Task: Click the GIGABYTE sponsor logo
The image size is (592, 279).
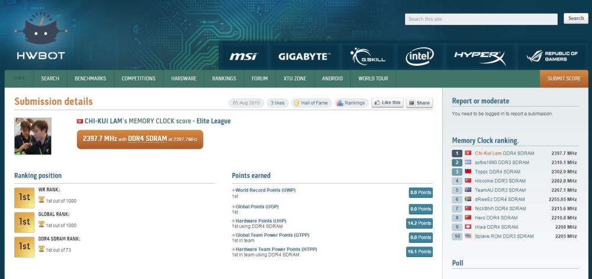Action: (x=304, y=56)
